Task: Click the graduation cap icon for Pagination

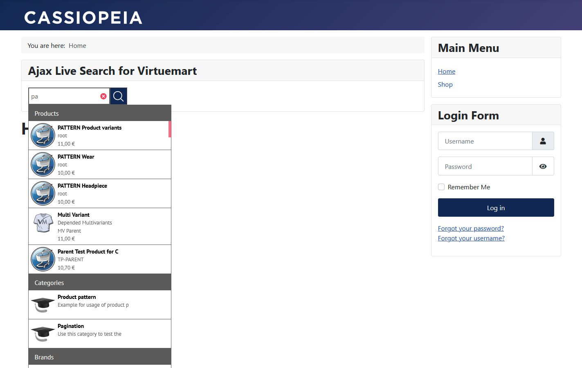Action: tap(43, 334)
